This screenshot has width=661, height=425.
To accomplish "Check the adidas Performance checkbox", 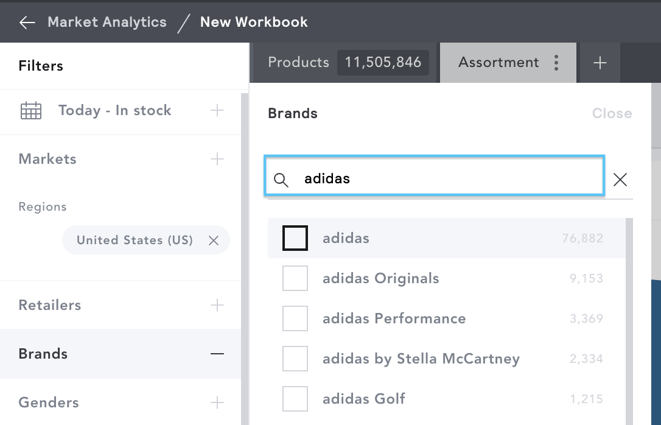I will click(295, 318).
